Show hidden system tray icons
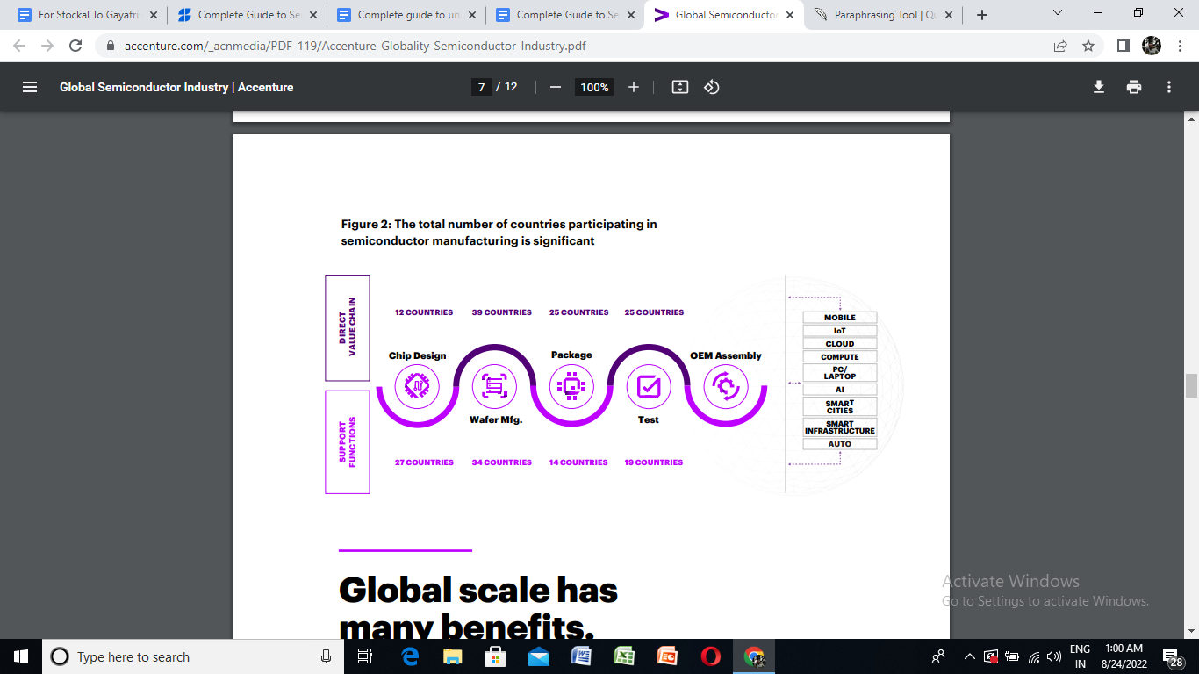 (970, 656)
